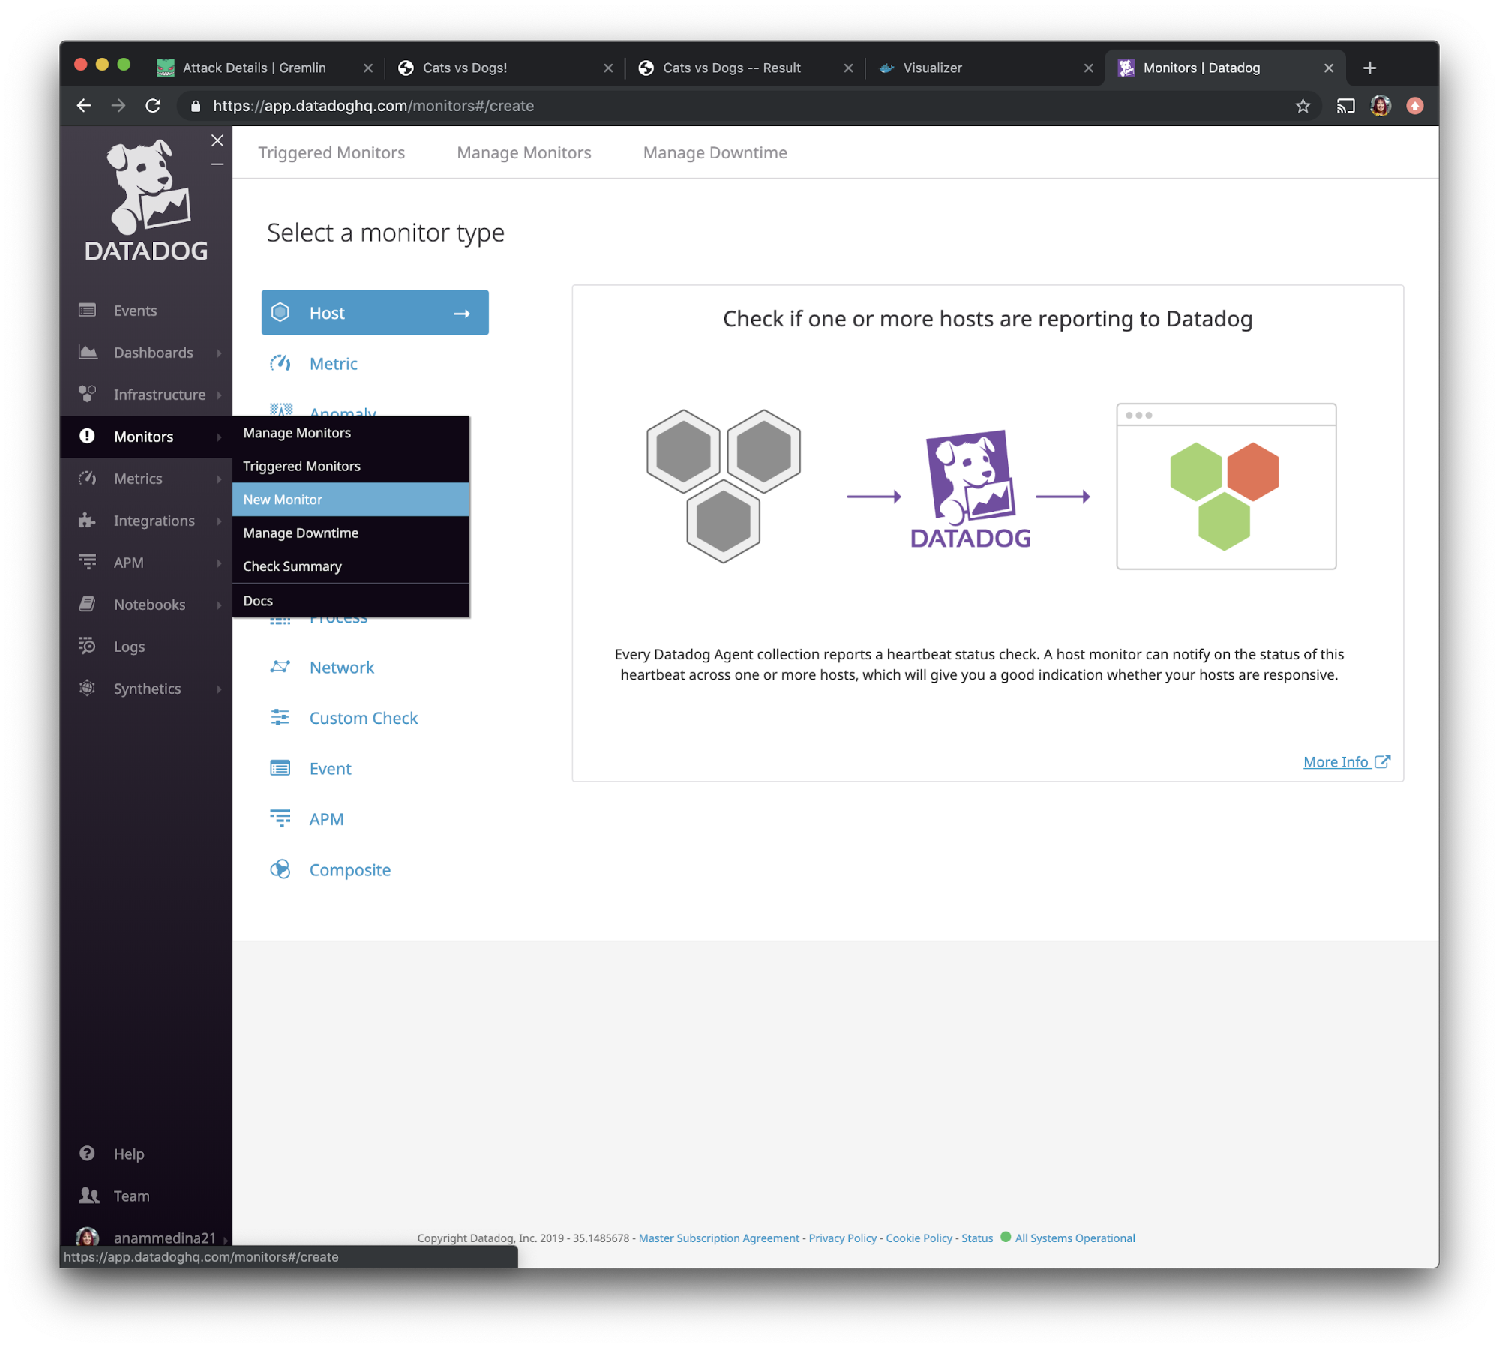Switch to Manage Downtime tab

click(x=715, y=152)
